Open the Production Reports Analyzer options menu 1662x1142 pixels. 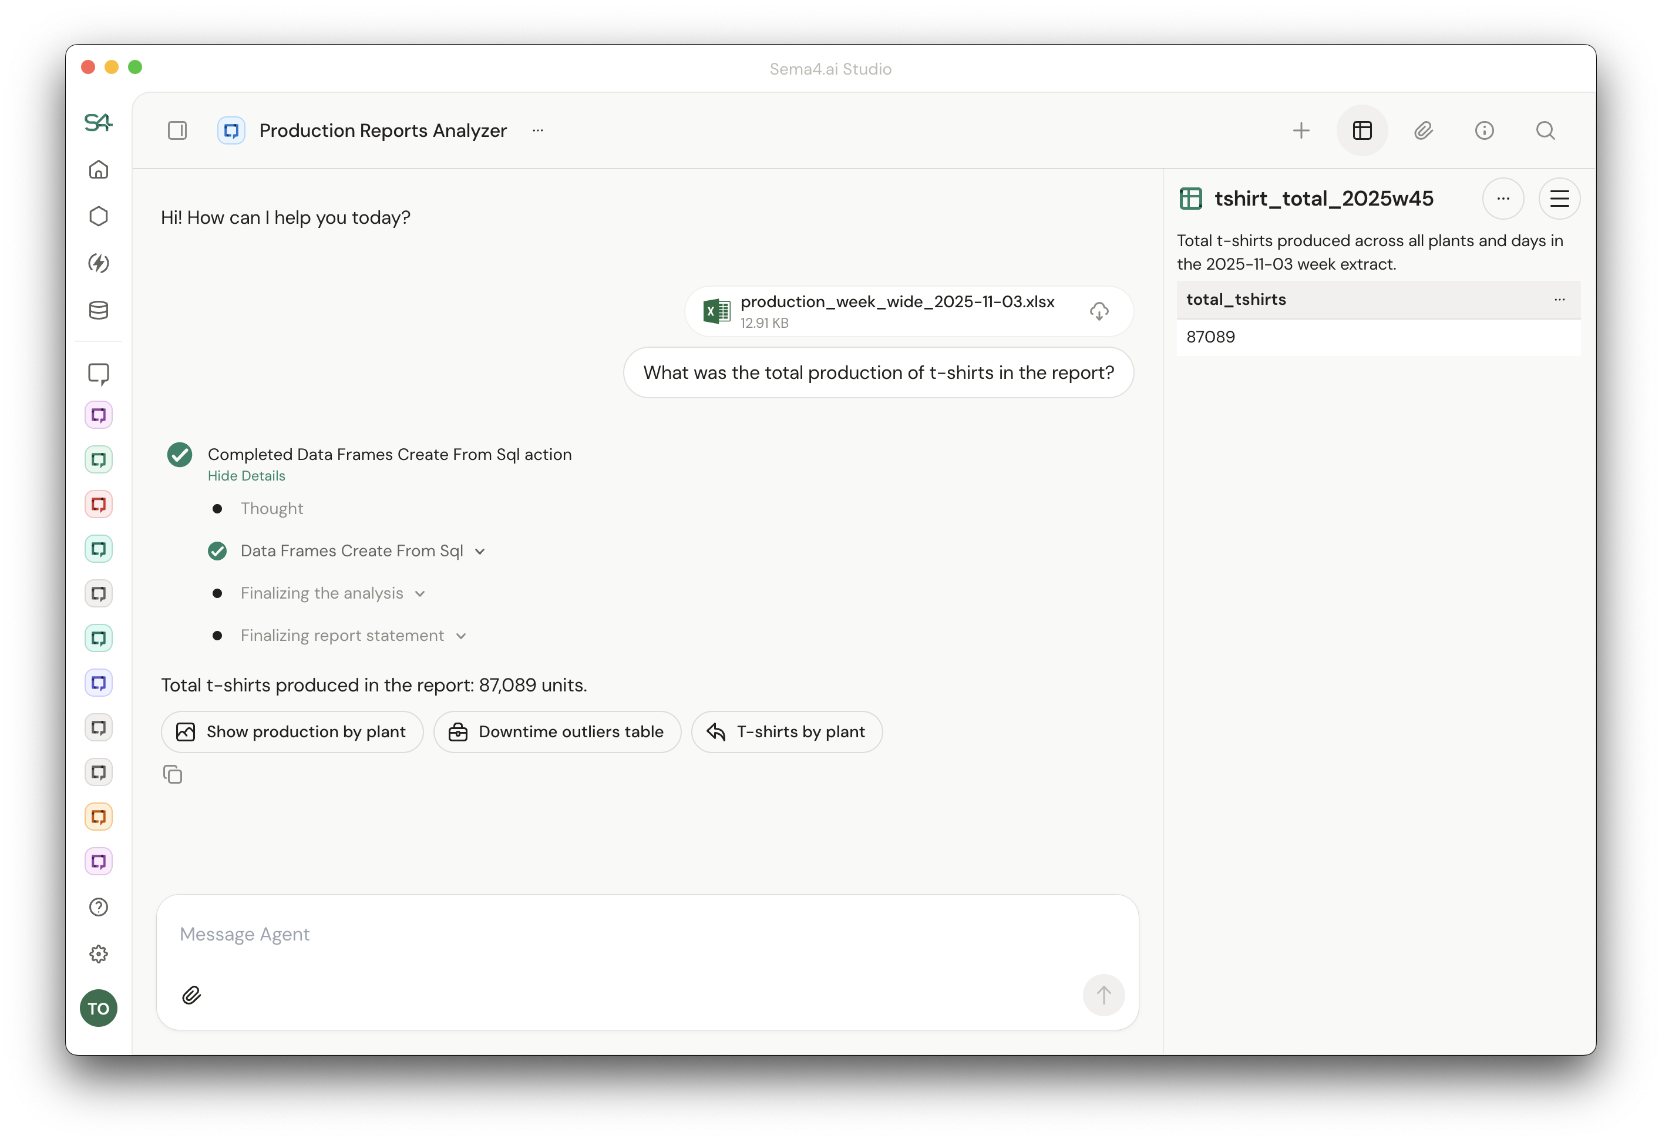tap(538, 130)
